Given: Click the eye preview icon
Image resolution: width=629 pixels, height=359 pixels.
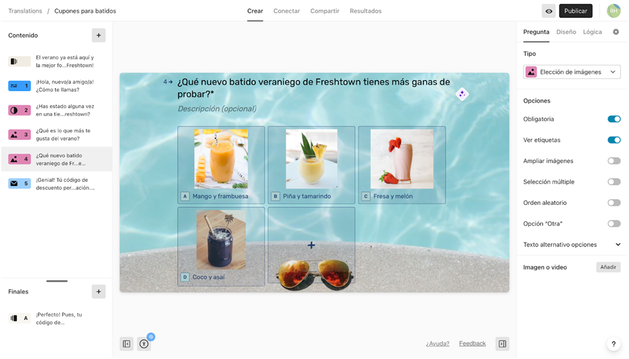Looking at the screenshot, I should coord(549,11).
